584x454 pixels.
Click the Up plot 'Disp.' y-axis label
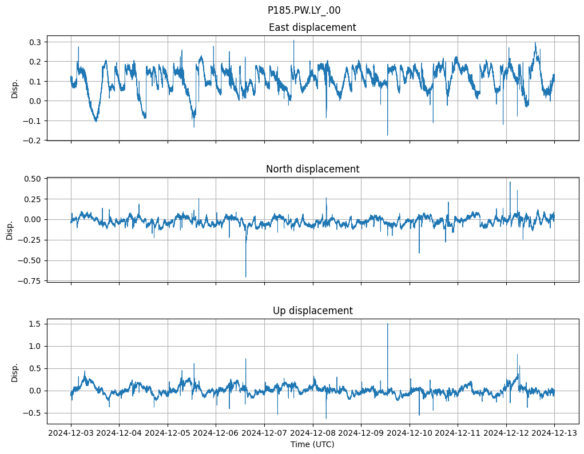point(15,371)
